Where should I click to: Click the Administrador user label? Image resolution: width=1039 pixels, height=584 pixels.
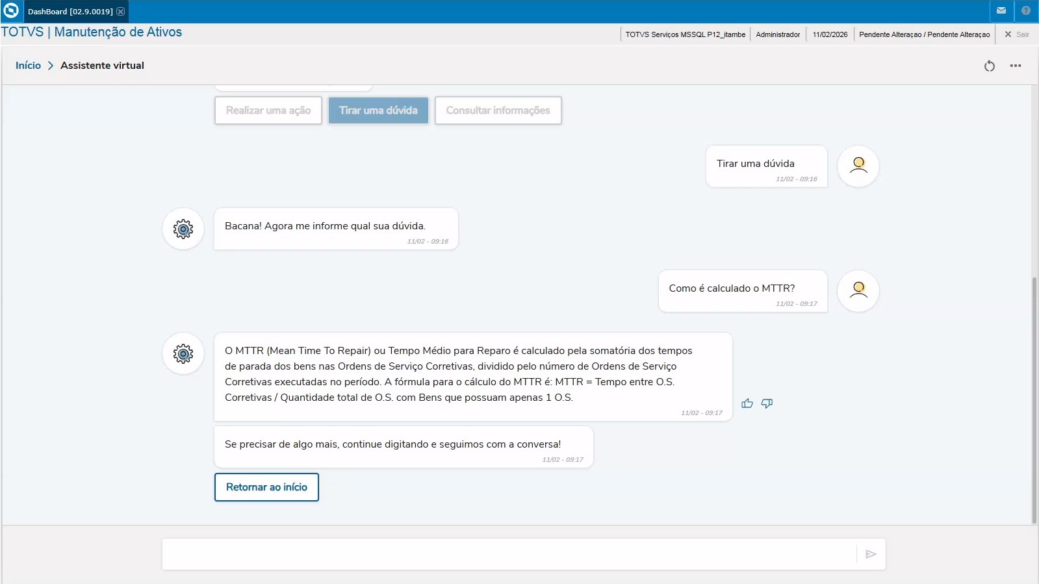tap(778, 34)
